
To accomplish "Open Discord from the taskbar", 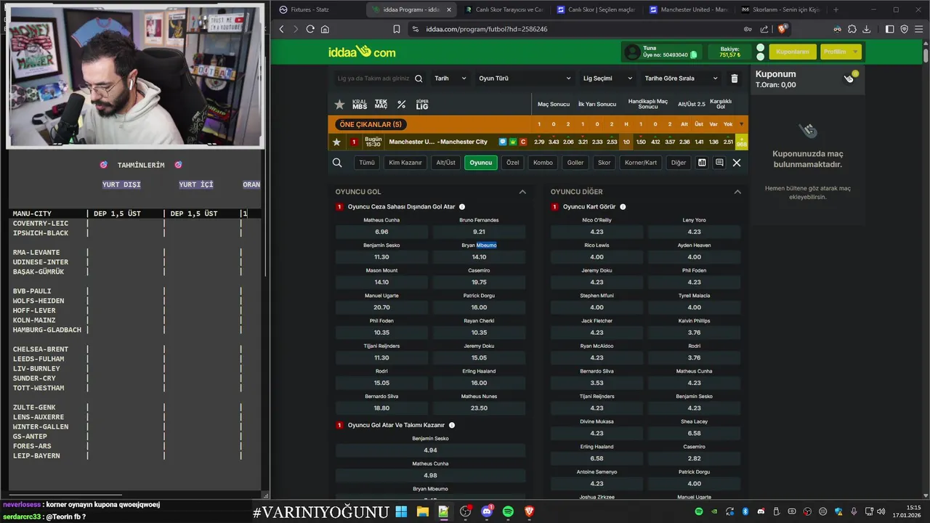I will tap(487, 511).
